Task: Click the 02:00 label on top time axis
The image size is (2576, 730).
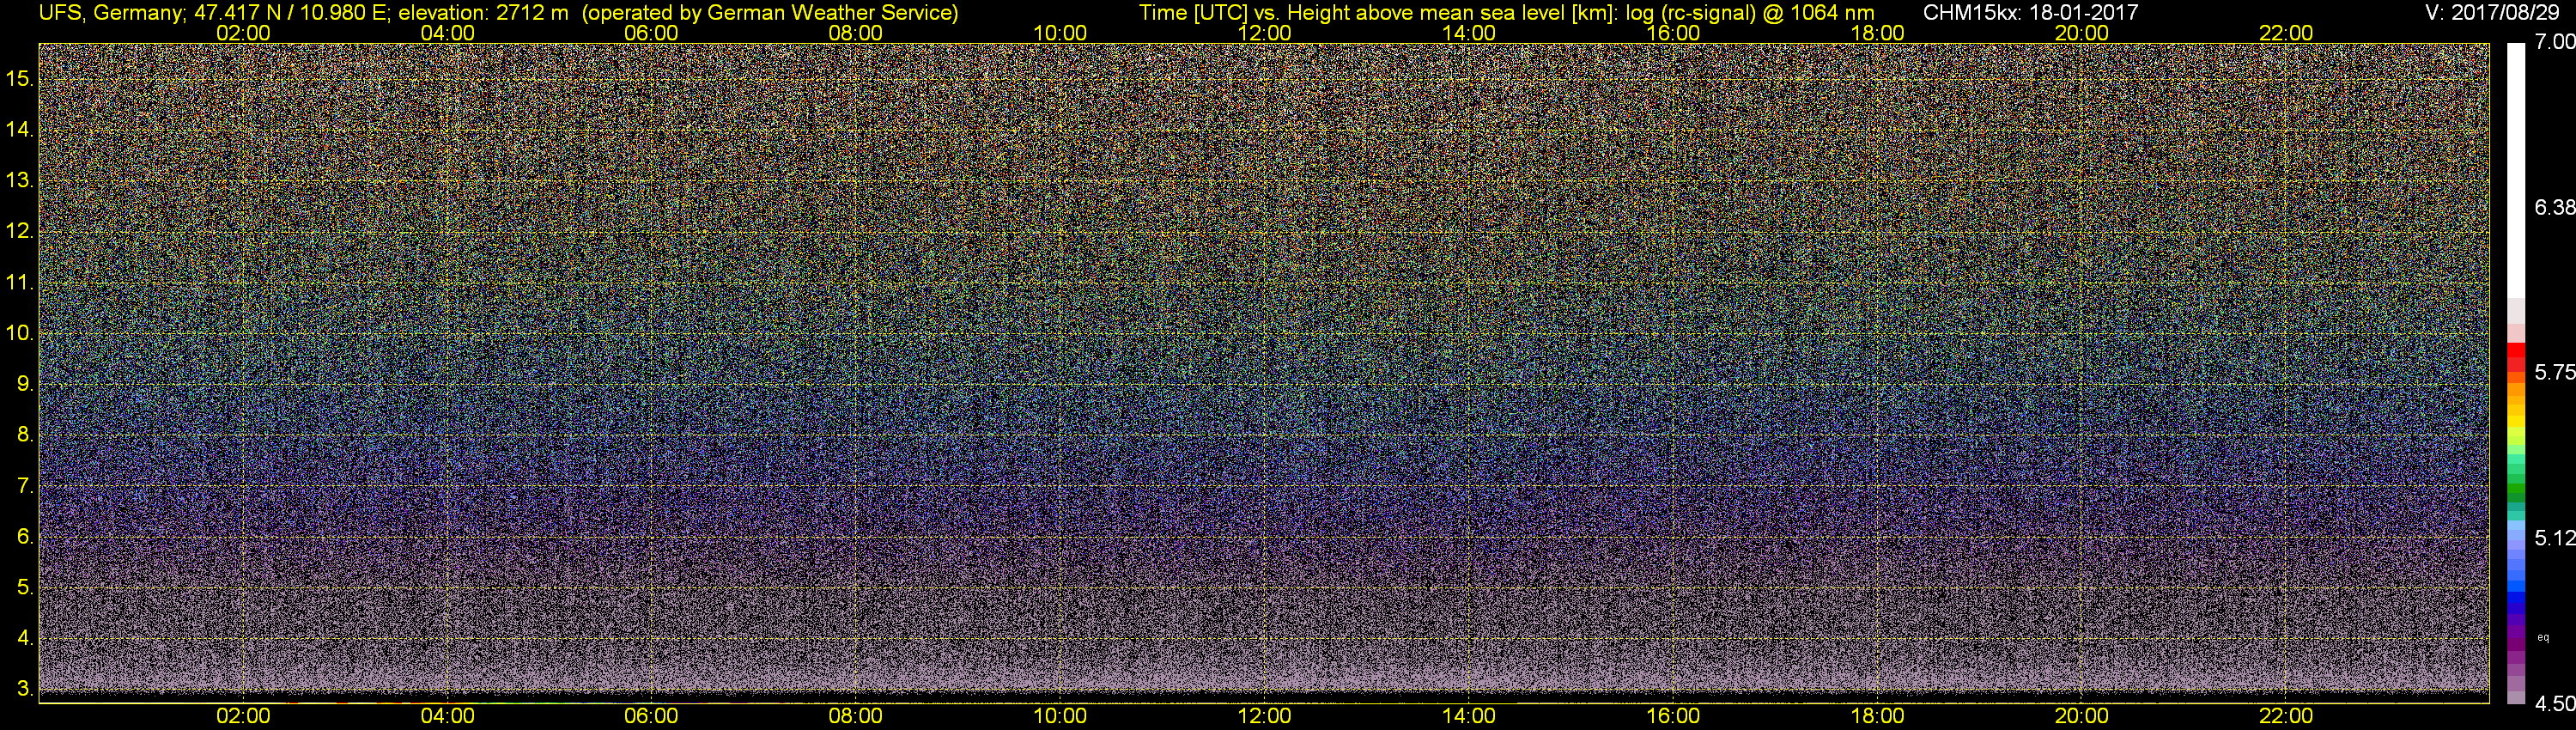Action: point(243,33)
